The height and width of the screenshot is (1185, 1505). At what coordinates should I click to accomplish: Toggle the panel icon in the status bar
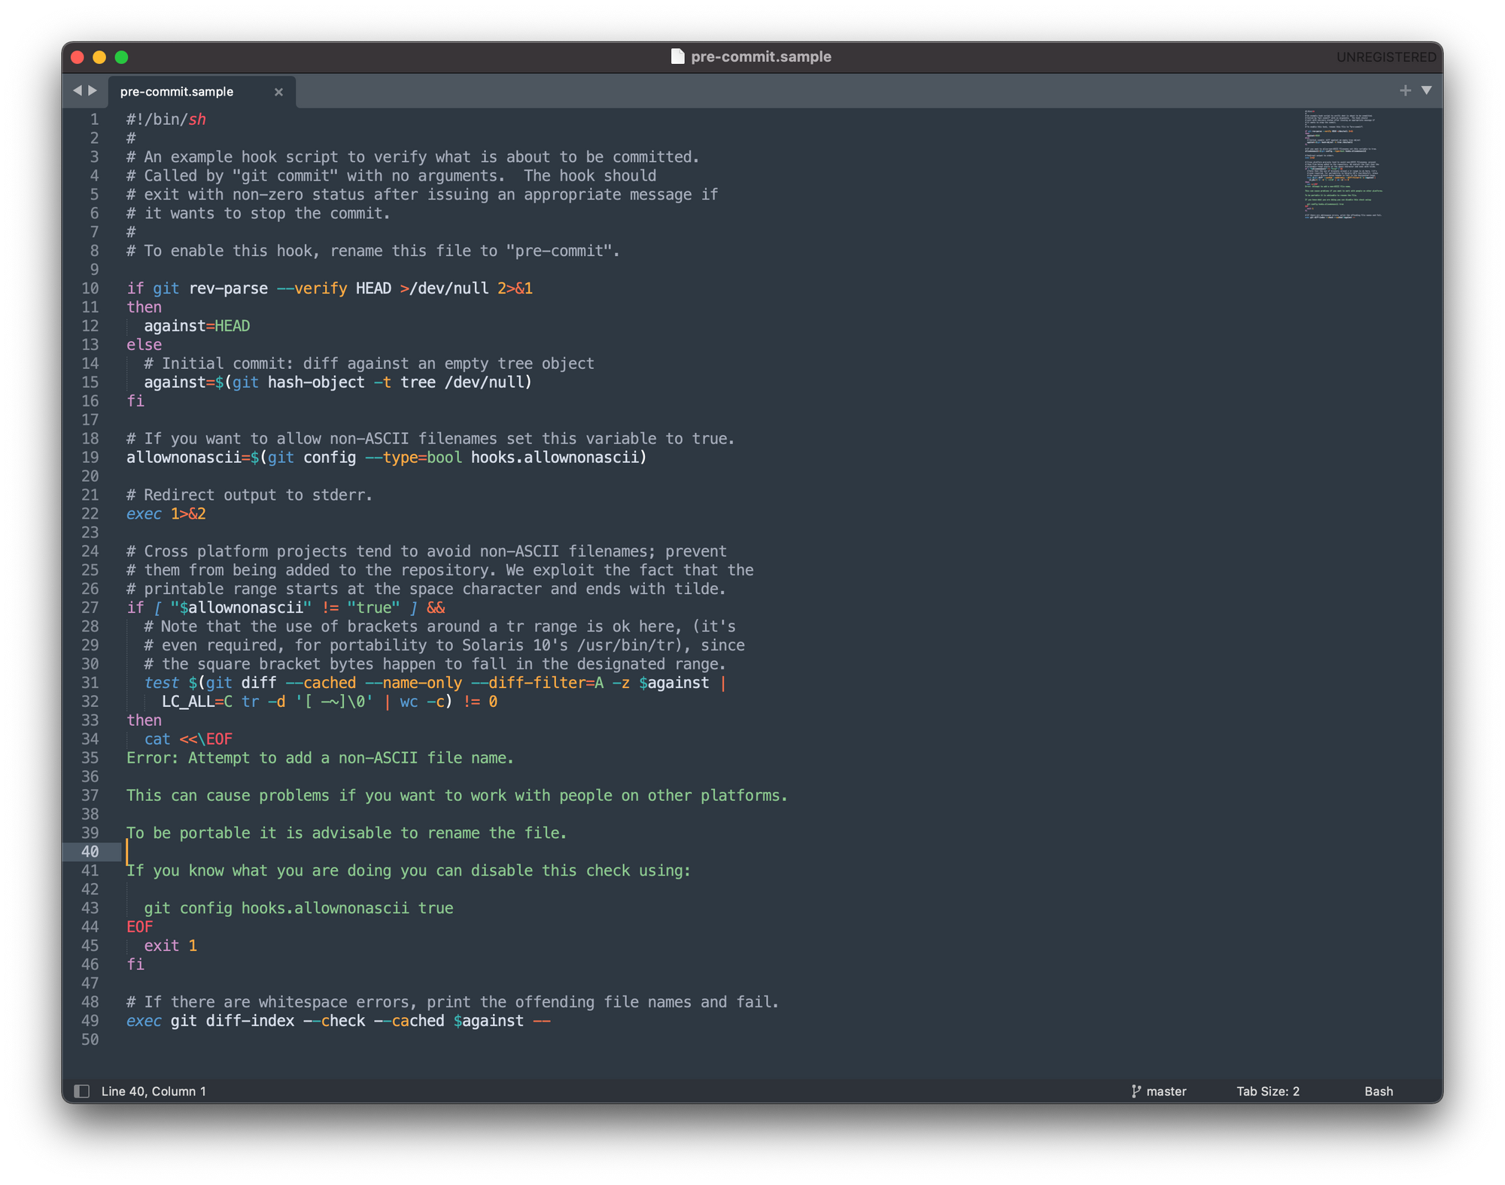(81, 1091)
